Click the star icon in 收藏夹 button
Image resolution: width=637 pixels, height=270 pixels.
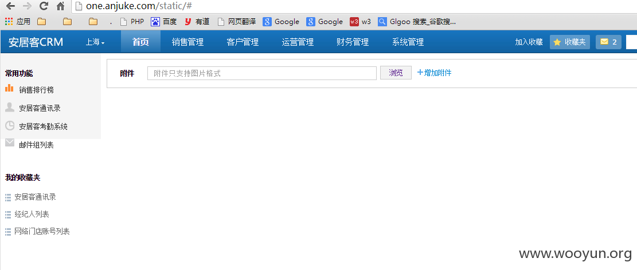(557, 42)
